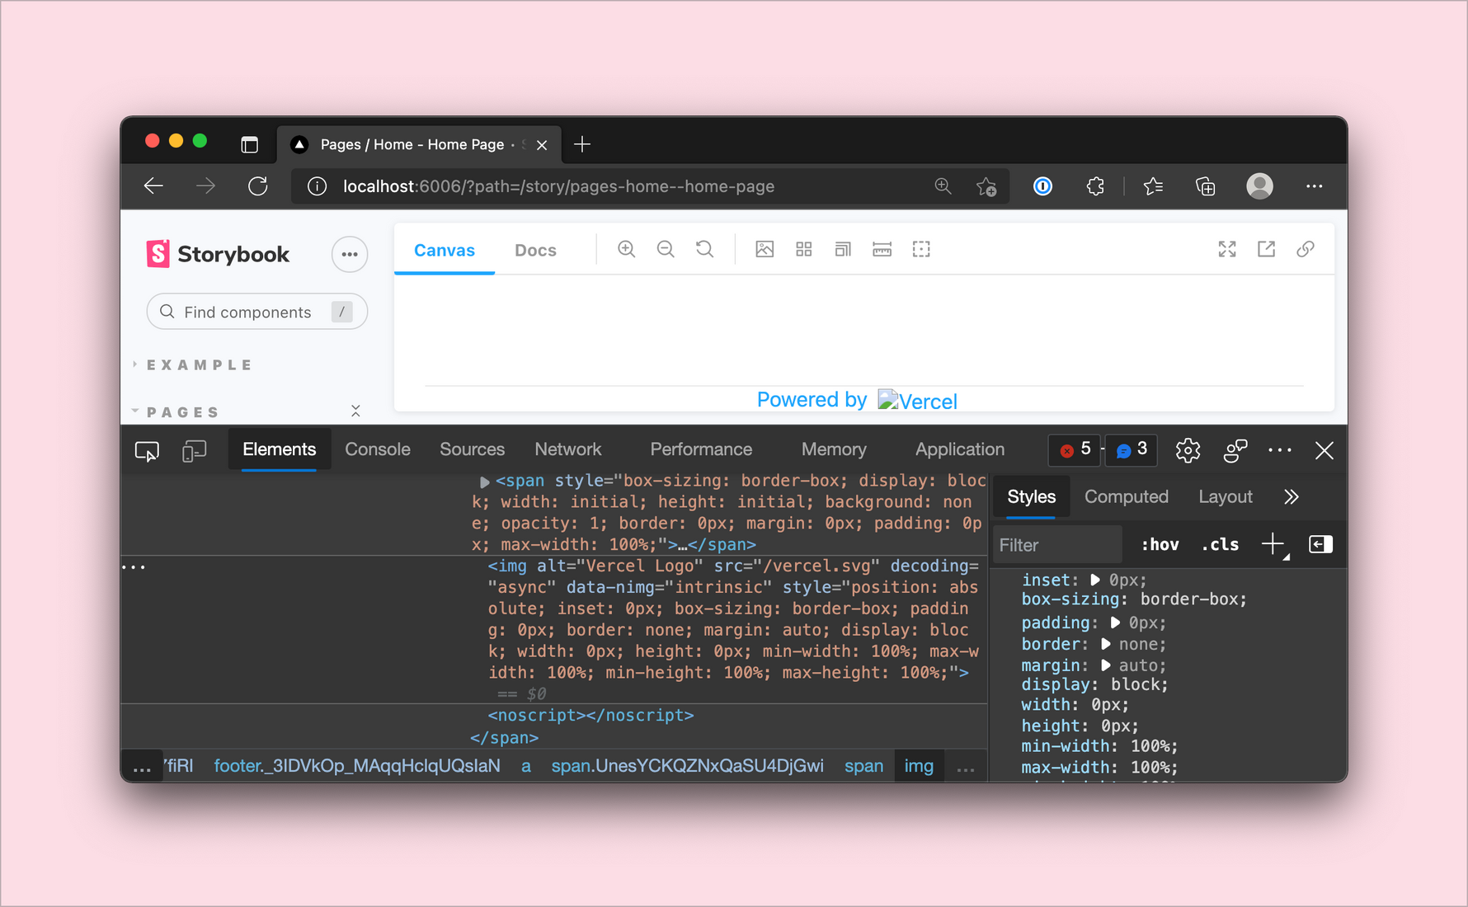Toggle the :hov pseudo-class panel

(1160, 544)
